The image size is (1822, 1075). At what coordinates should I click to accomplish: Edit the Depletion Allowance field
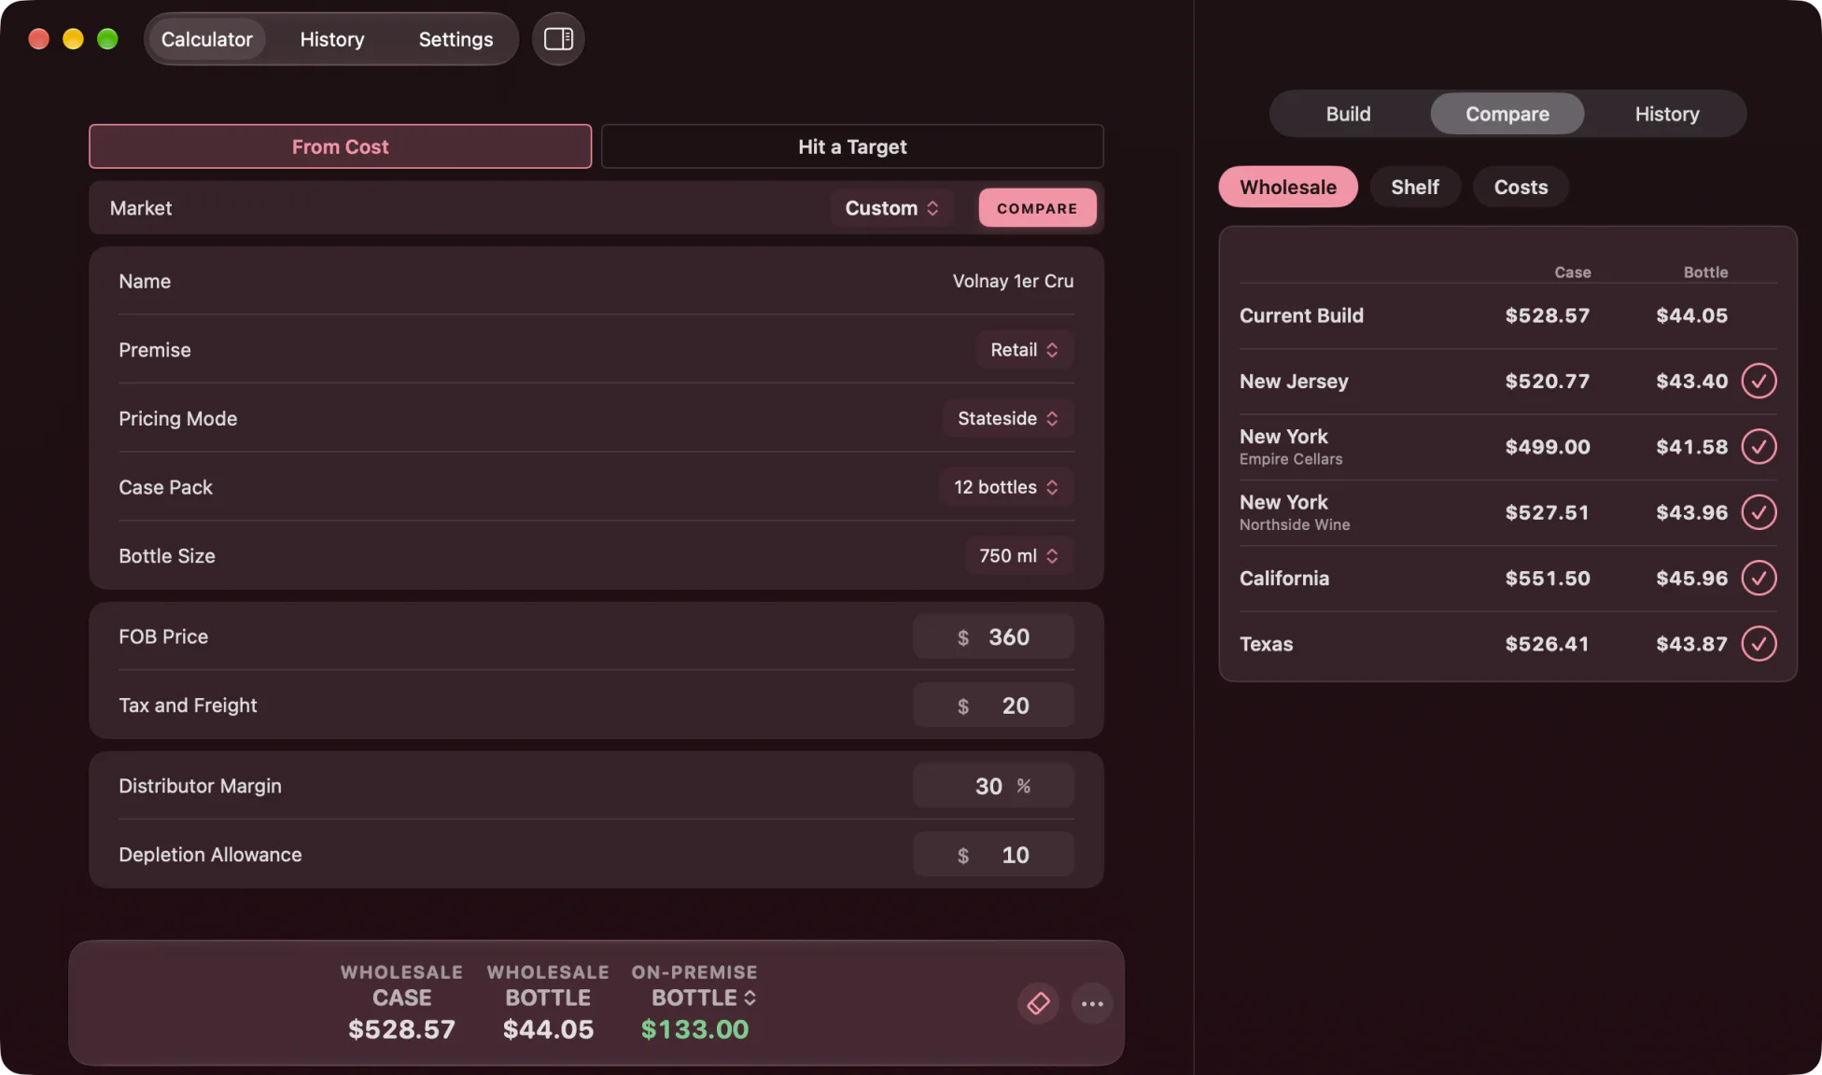coord(993,856)
